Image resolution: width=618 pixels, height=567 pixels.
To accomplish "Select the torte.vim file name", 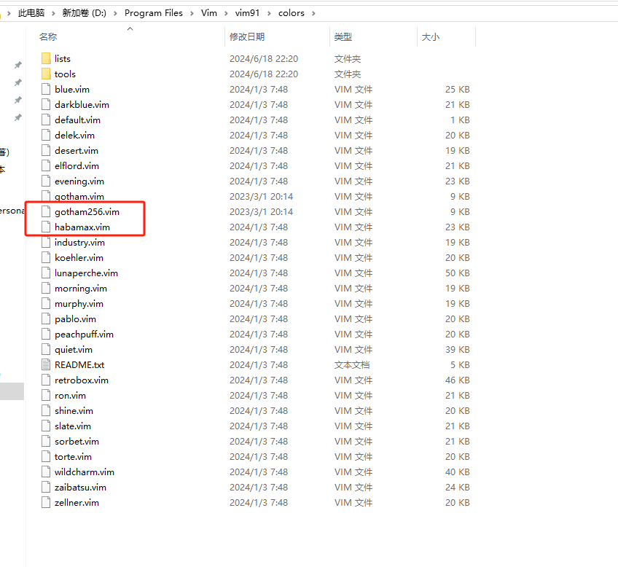I will [x=73, y=457].
